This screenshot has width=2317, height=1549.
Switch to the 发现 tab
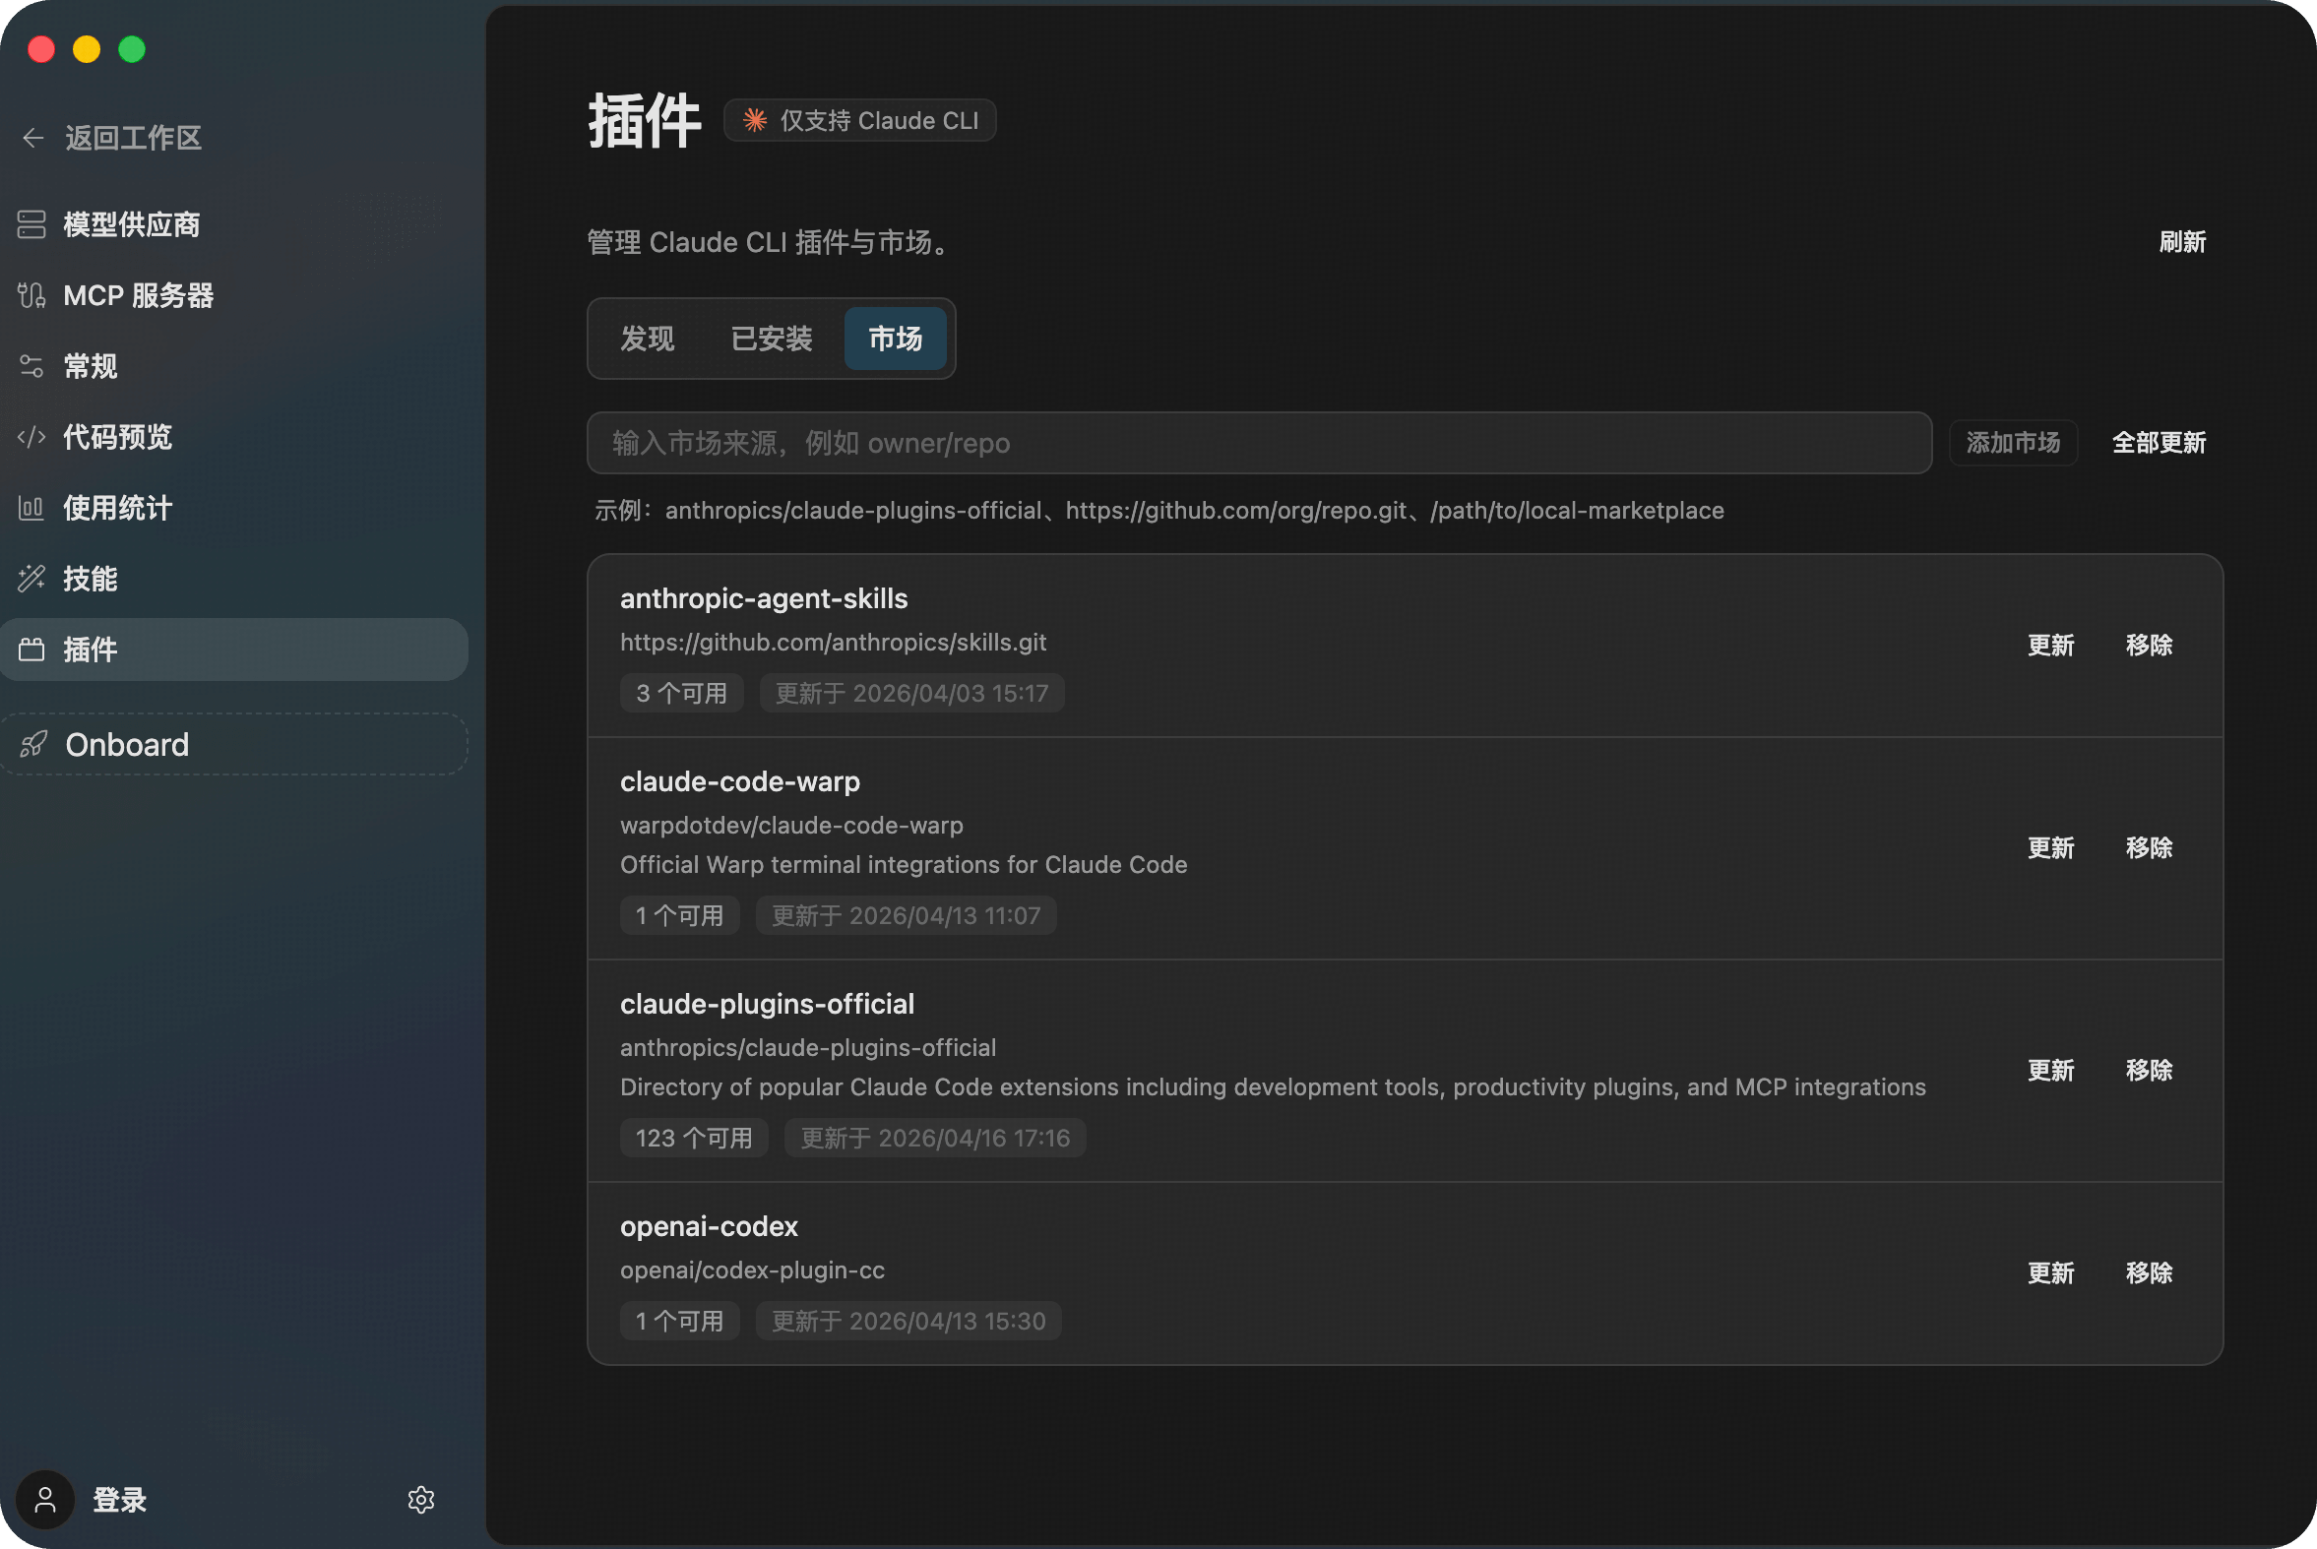(648, 339)
